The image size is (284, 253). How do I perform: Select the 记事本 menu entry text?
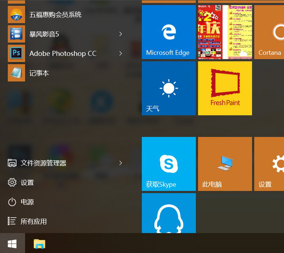tap(39, 73)
